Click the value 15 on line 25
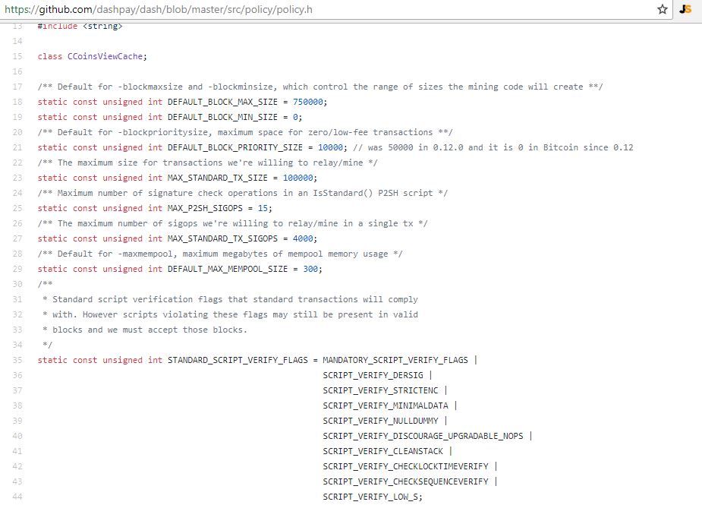Screen dimensions: 702x505 (263, 208)
